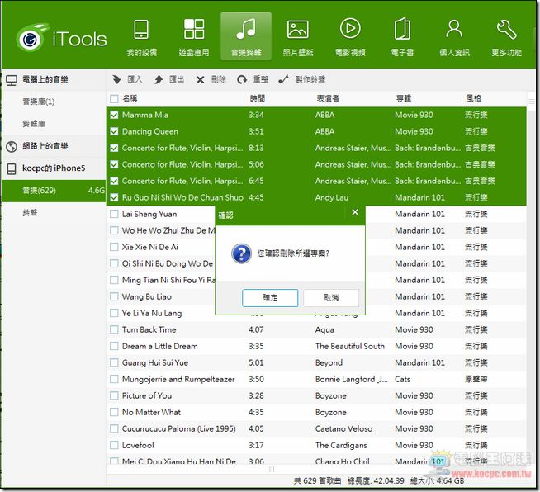
Task: Click the Xie Xie Ni De Ai title
Action: pos(150,247)
